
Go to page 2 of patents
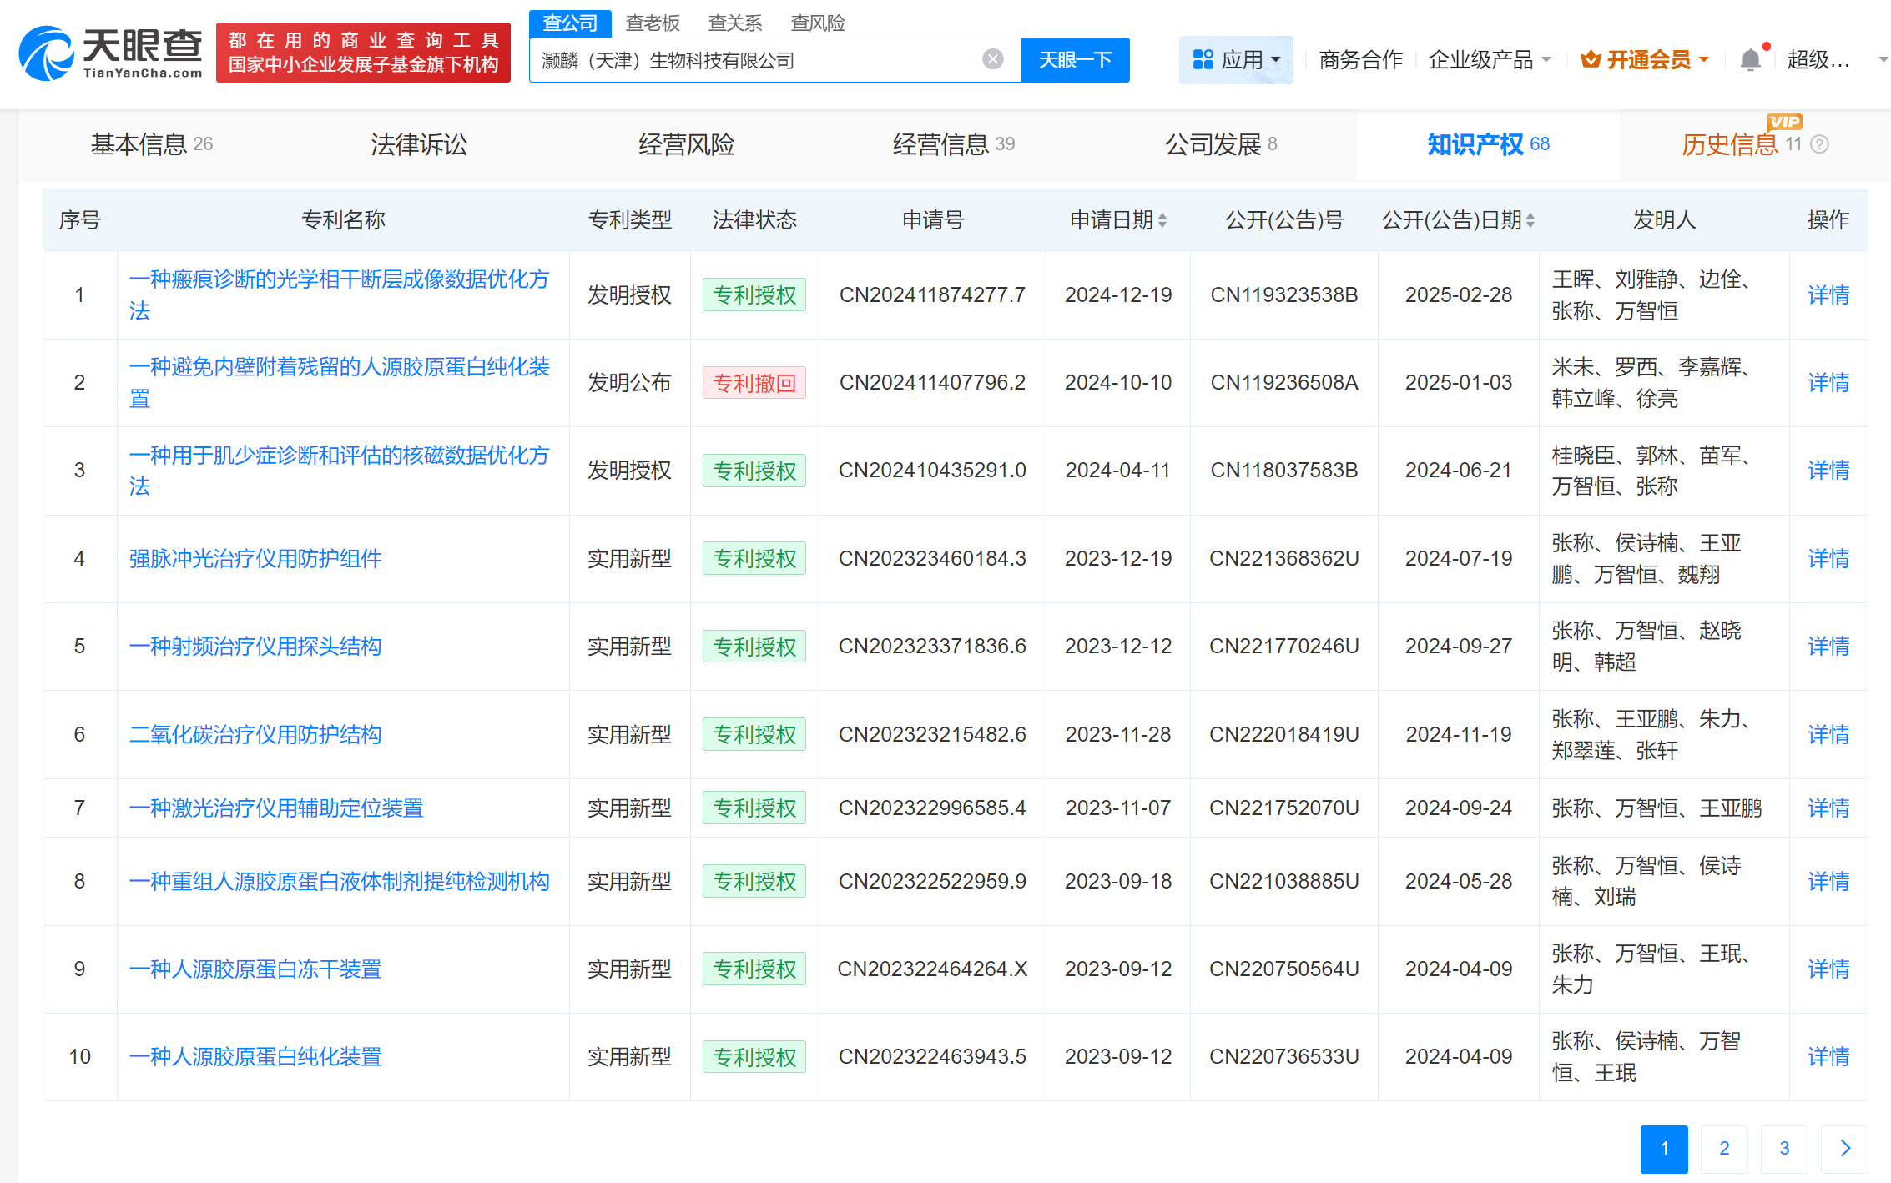tap(1724, 1149)
